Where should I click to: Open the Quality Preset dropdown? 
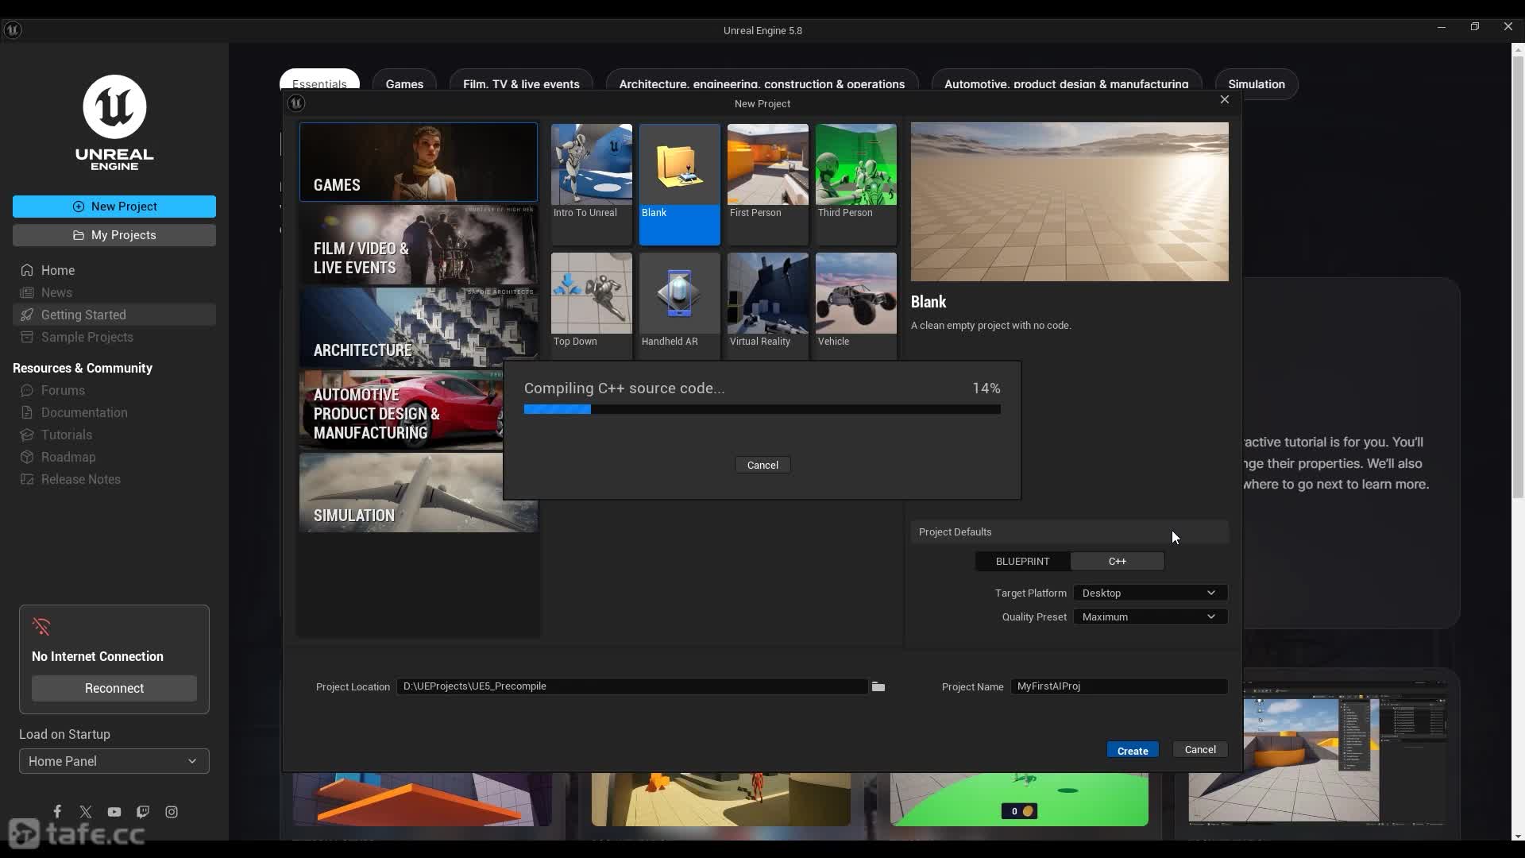click(1150, 617)
